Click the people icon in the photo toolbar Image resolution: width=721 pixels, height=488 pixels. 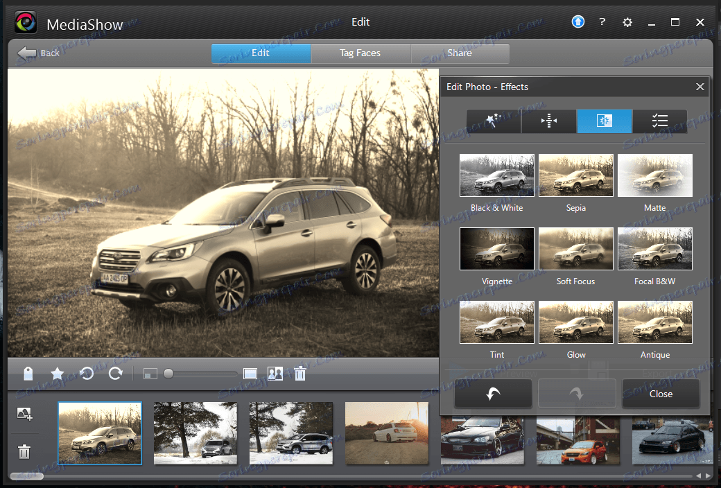[275, 374]
